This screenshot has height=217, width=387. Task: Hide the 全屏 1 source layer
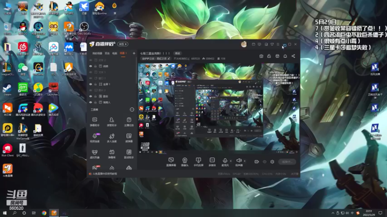[x=90, y=84]
